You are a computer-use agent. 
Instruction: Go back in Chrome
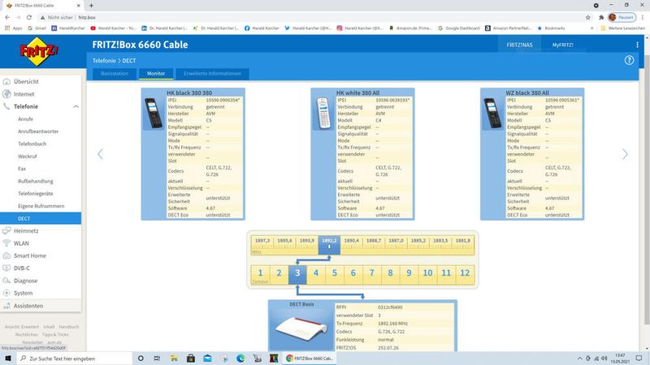[x=7, y=17]
